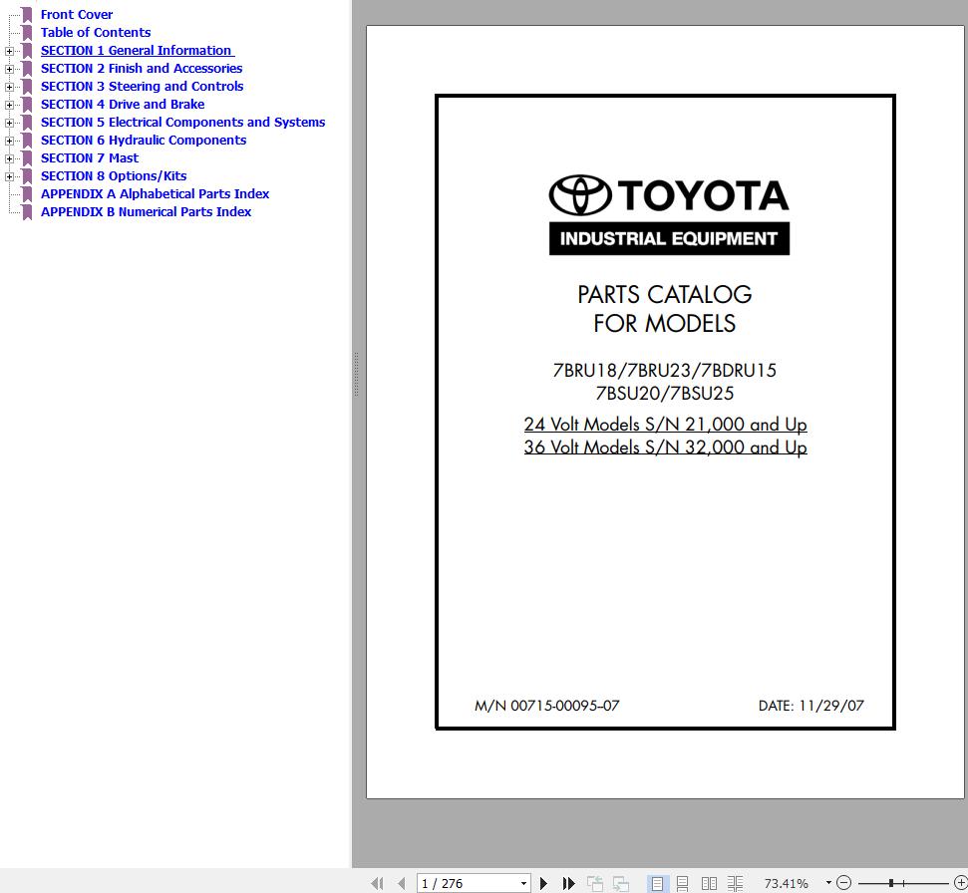This screenshot has height=893, width=968.
Task: Open APPENDIX B Numerical Parts Index
Action: [x=146, y=211]
